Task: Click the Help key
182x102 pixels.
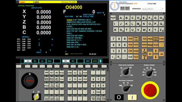Action: 130,45
